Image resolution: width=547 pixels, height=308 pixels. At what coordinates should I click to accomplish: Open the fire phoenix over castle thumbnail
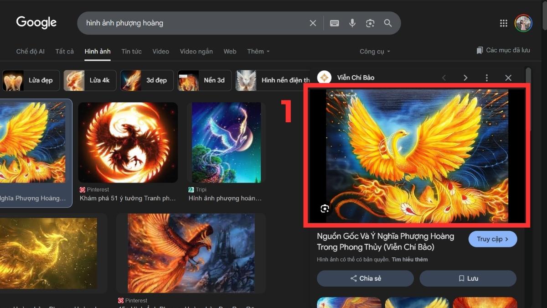[x=191, y=253]
